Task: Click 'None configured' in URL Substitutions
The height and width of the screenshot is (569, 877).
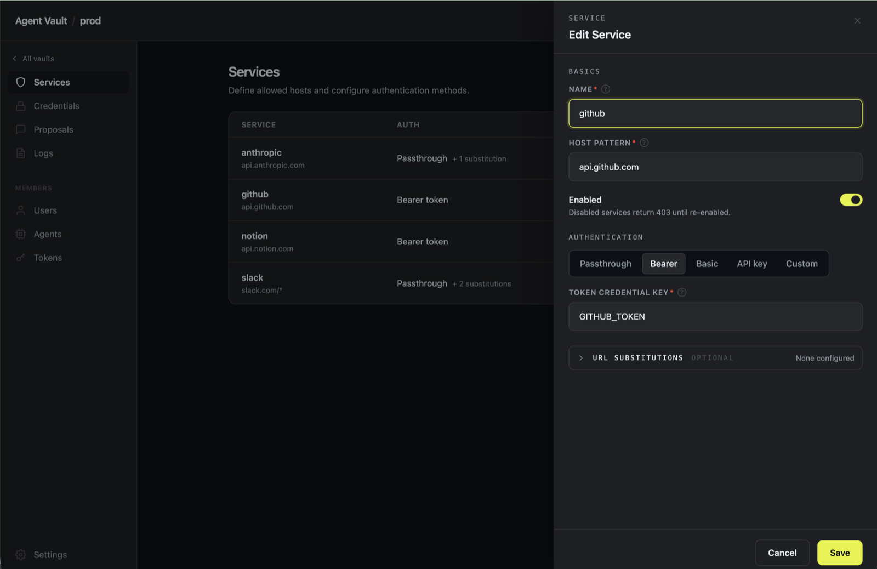Action: point(825,358)
